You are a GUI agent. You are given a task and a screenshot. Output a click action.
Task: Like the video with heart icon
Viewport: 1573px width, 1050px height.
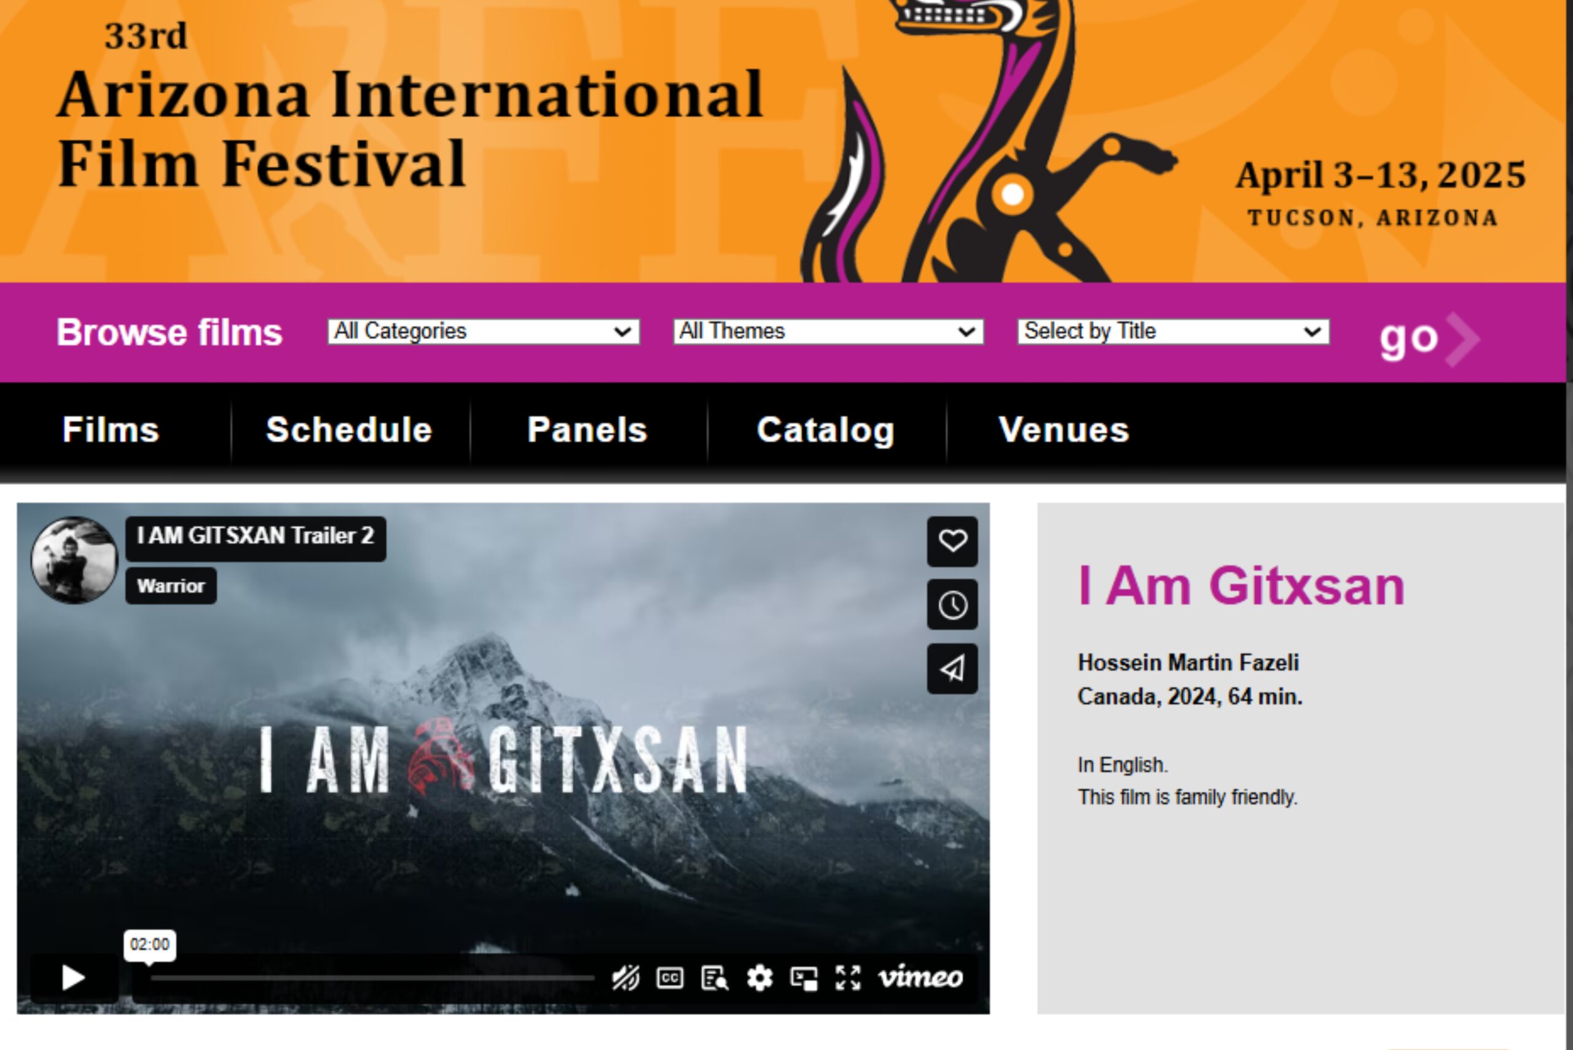[x=952, y=541]
